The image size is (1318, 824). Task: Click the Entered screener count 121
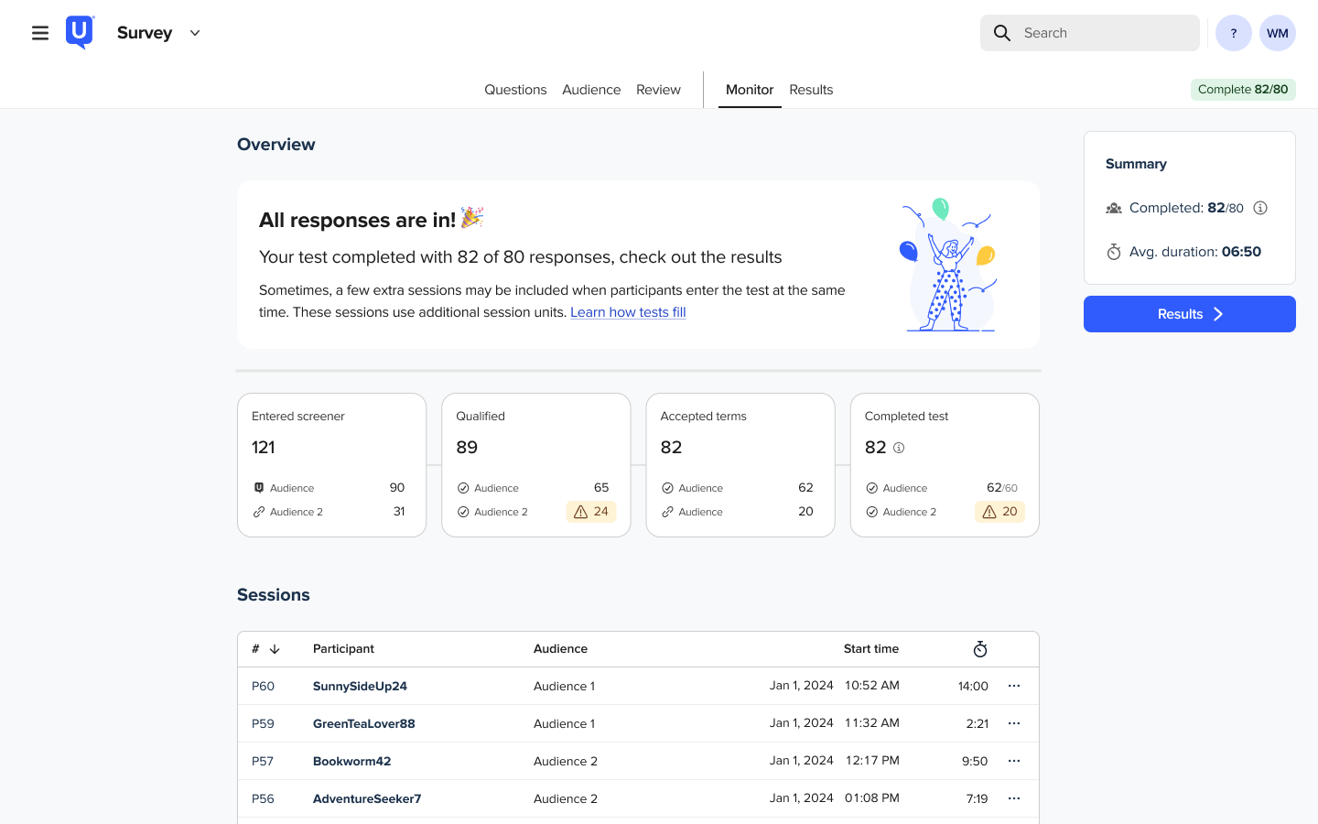(264, 448)
